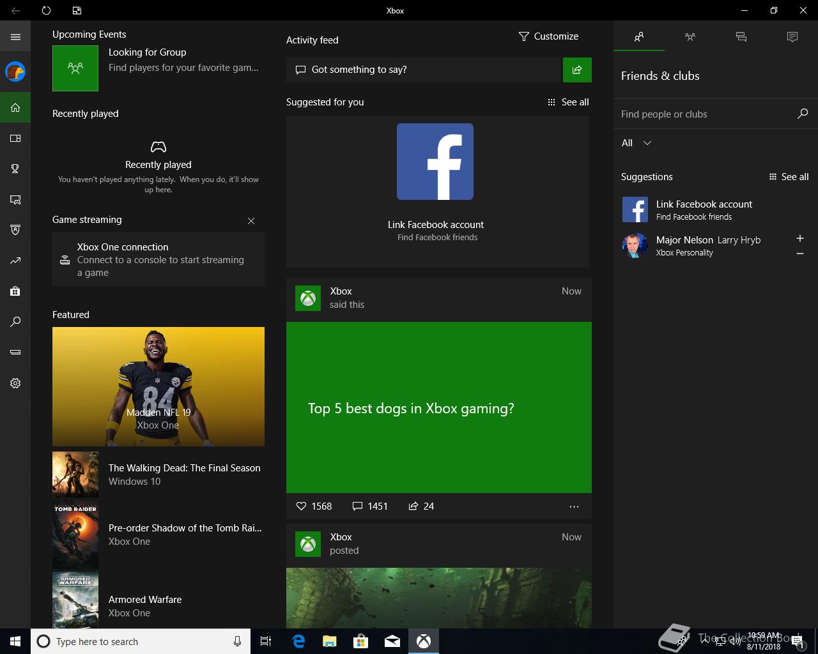This screenshot has height=654, width=818.
Task: Launch Microsoft Edge from the taskbar
Action: tap(298, 641)
